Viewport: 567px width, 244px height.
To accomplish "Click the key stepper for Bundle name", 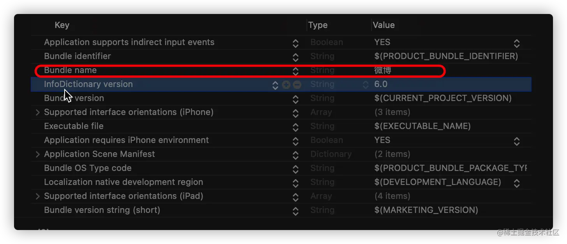I will click(296, 71).
